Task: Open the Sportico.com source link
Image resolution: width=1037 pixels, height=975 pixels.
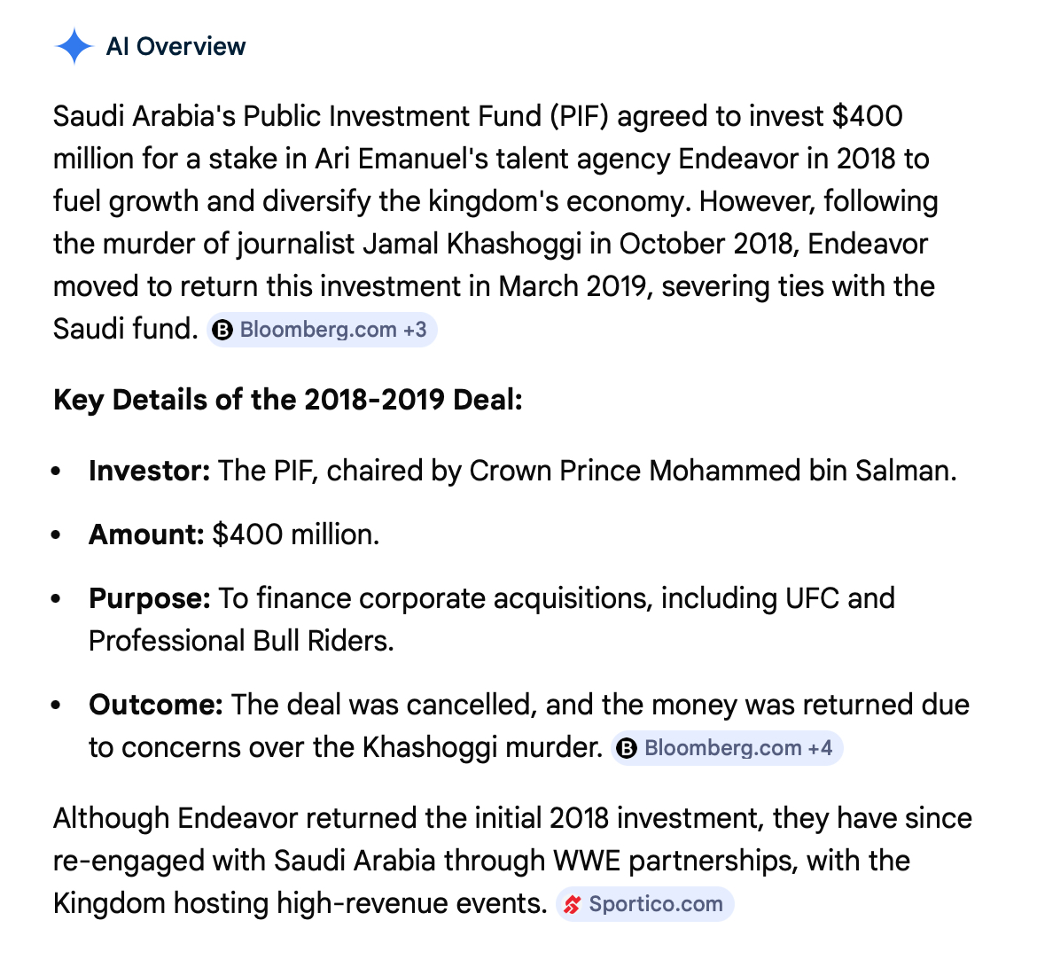Action: point(655,904)
